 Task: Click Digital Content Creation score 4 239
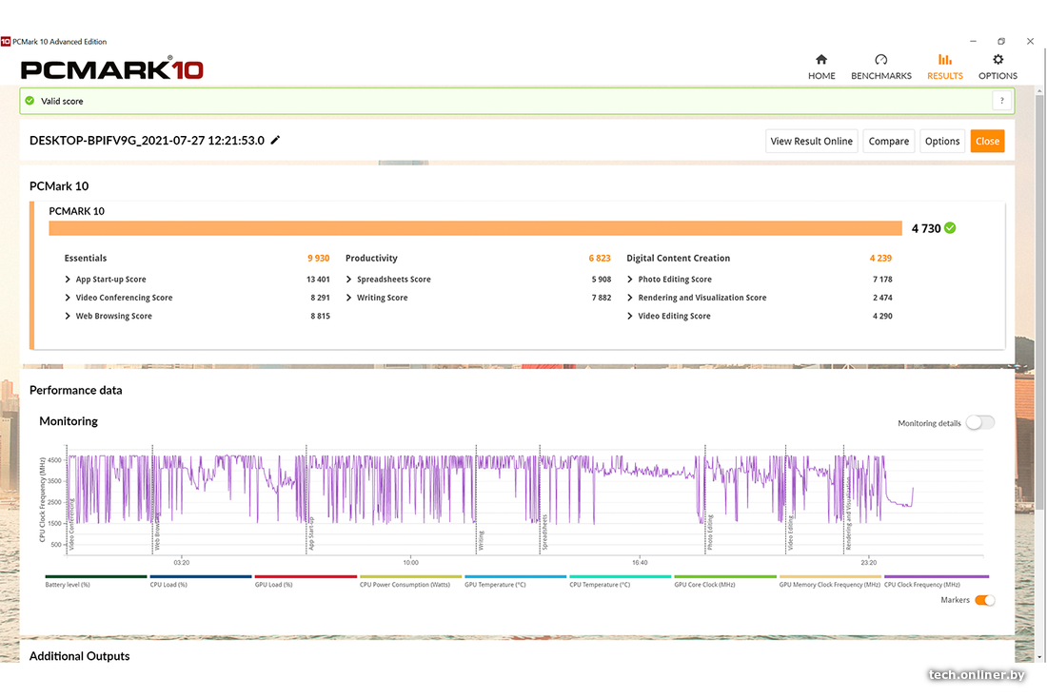pos(880,258)
